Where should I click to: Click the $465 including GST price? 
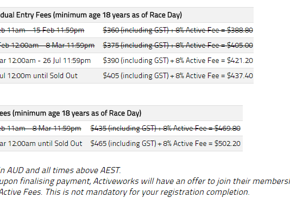(123, 144)
